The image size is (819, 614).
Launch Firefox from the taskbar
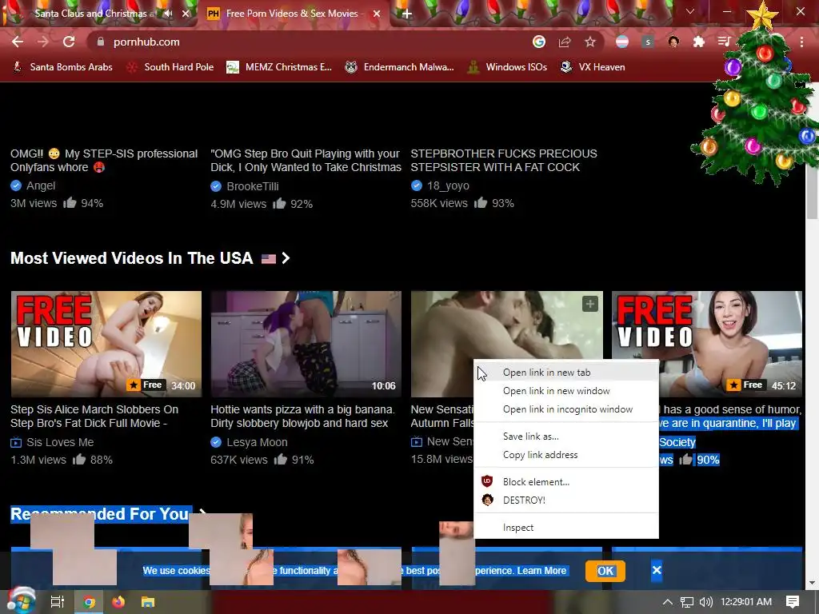point(118,602)
